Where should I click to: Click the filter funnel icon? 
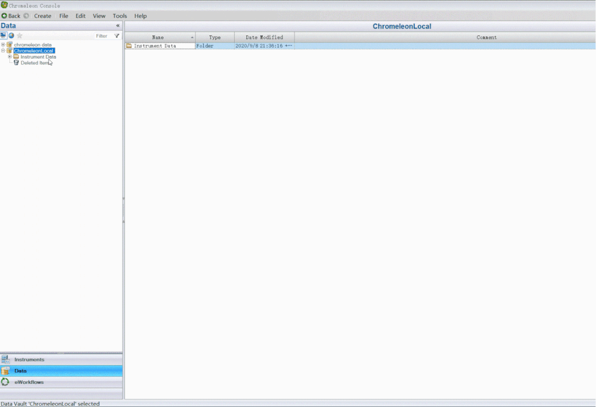pyautogui.click(x=117, y=36)
